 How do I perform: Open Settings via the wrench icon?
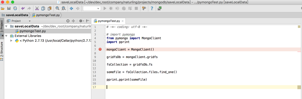pyautogui.click(x=144, y=9)
